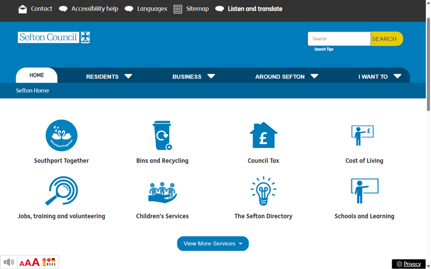
Task: Click the Bins and Recycling bin icon
Action: coord(162,136)
